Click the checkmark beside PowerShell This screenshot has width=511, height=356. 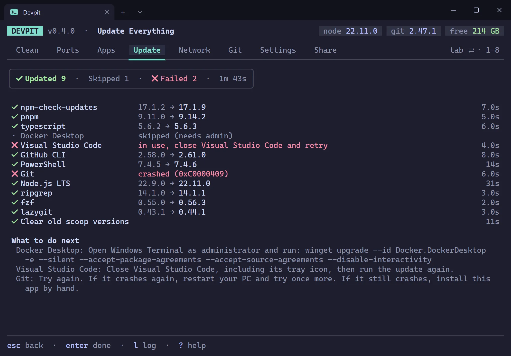(15, 164)
